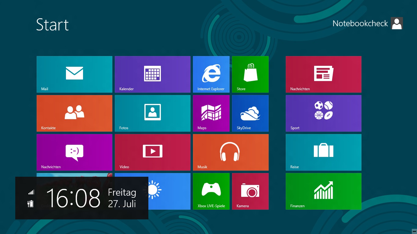Launch the Sport tile

tap(324, 113)
